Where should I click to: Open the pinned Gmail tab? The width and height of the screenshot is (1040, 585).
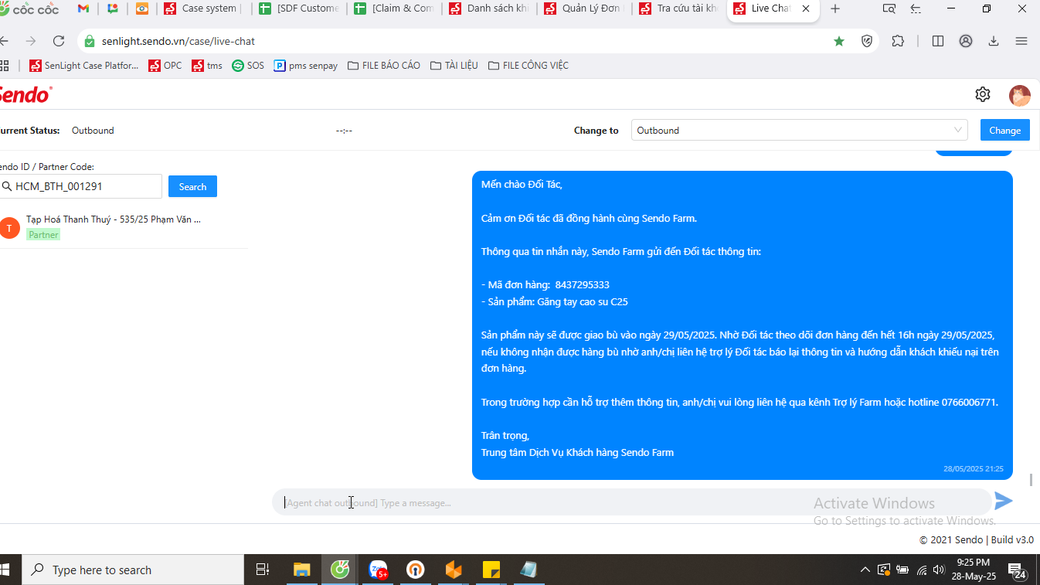pos(83,9)
